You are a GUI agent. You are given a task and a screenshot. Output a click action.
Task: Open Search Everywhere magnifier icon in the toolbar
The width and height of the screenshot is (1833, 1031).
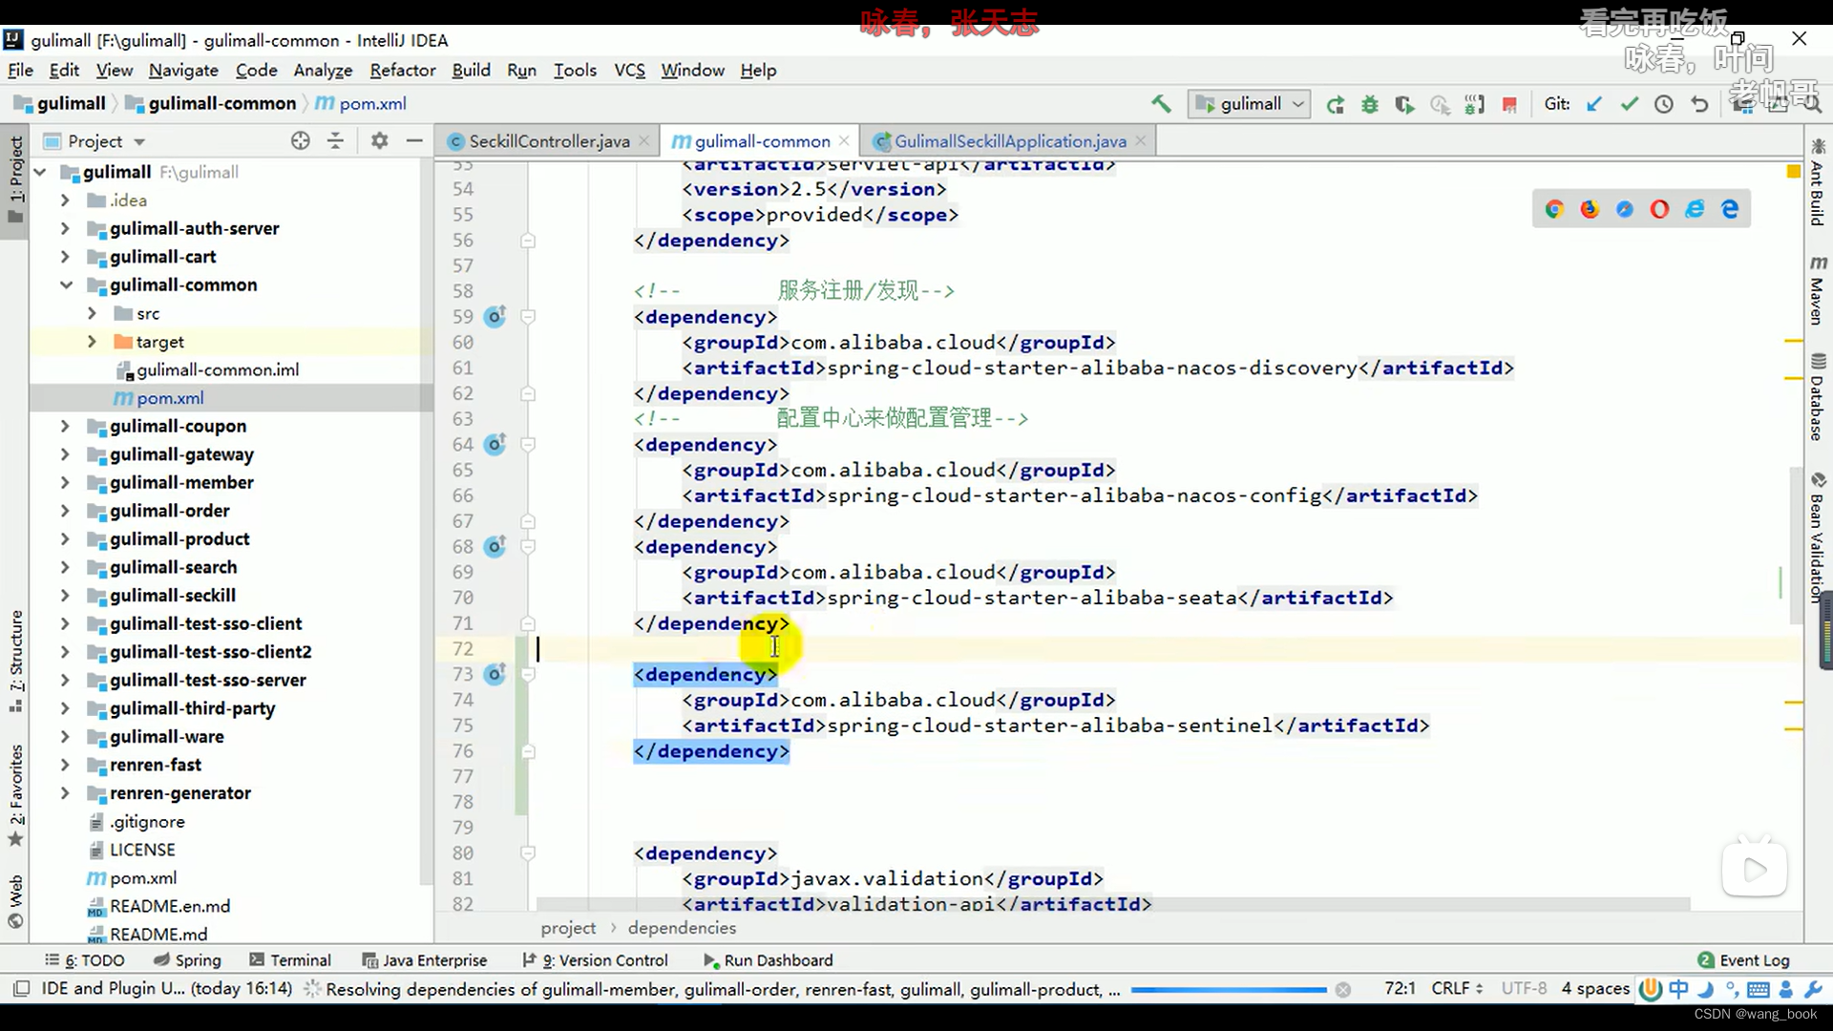pyautogui.click(x=1812, y=104)
